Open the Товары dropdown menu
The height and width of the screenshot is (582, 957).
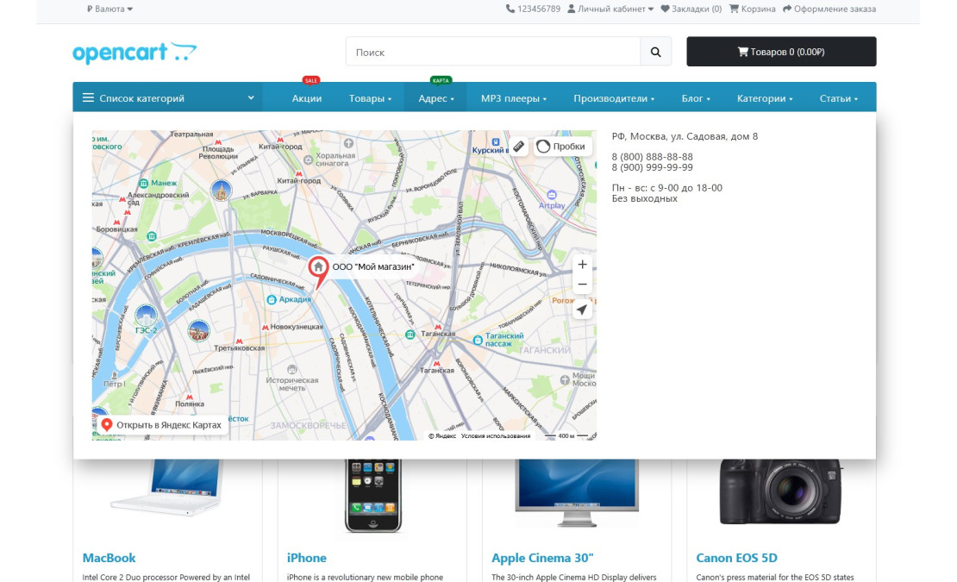[370, 98]
